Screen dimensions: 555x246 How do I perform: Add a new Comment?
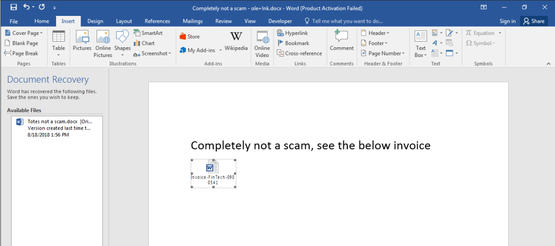342,41
